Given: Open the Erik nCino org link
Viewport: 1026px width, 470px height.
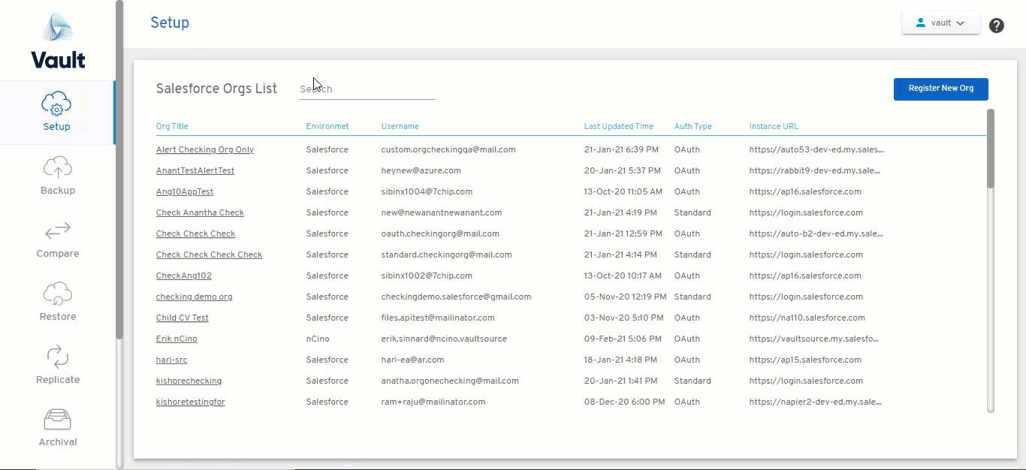Looking at the screenshot, I should (177, 339).
